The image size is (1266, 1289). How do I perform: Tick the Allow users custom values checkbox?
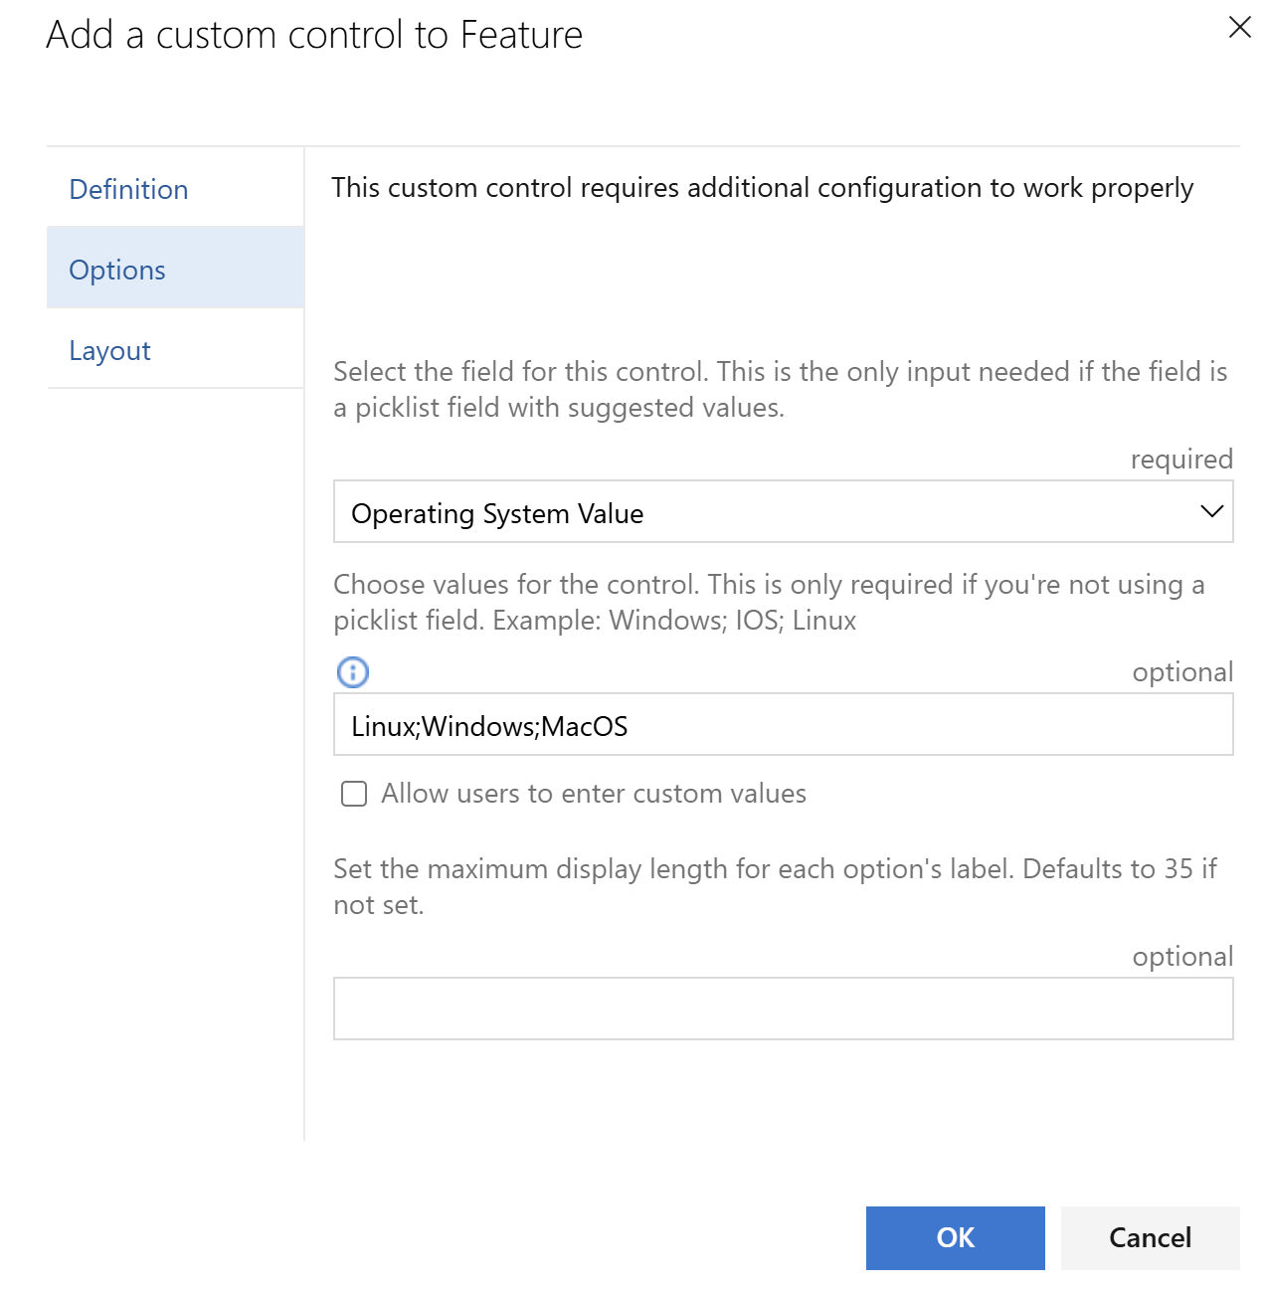pyautogui.click(x=354, y=794)
